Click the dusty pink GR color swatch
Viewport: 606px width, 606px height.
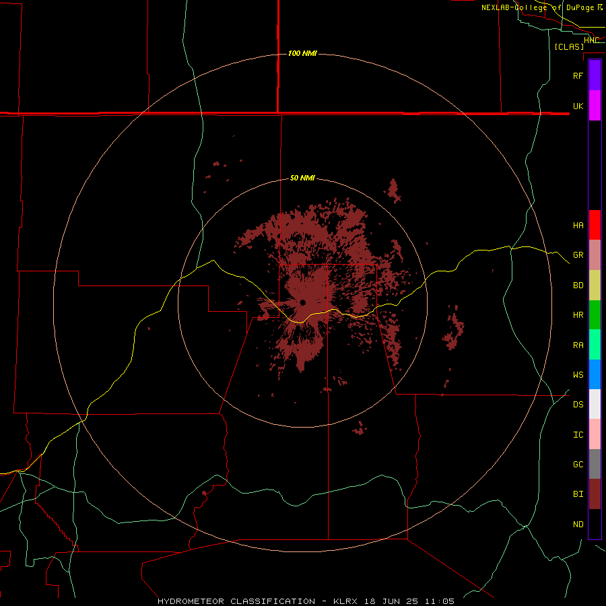click(x=595, y=255)
